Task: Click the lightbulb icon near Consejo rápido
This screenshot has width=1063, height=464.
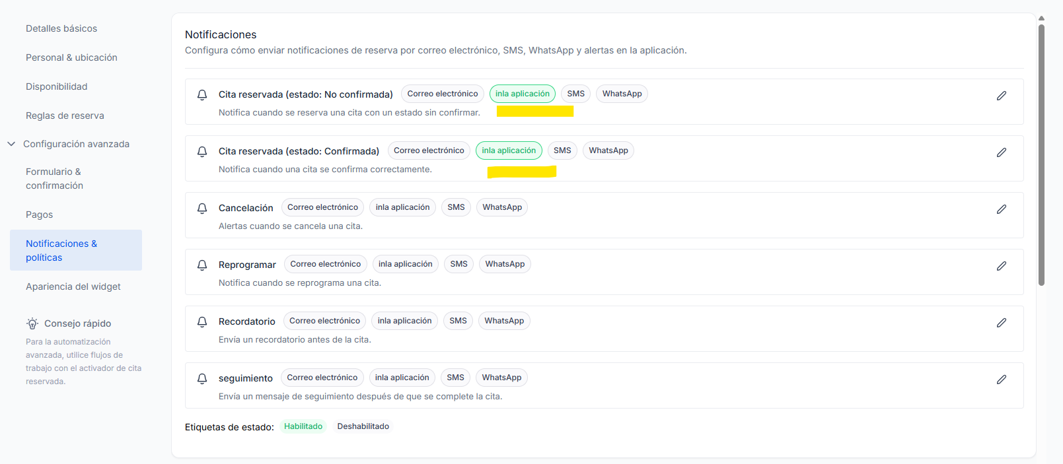Action: tap(32, 323)
